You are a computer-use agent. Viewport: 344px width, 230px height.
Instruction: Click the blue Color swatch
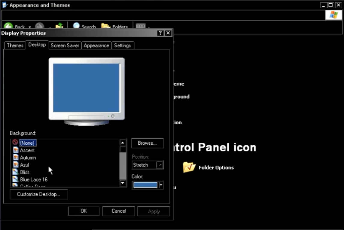145,185
